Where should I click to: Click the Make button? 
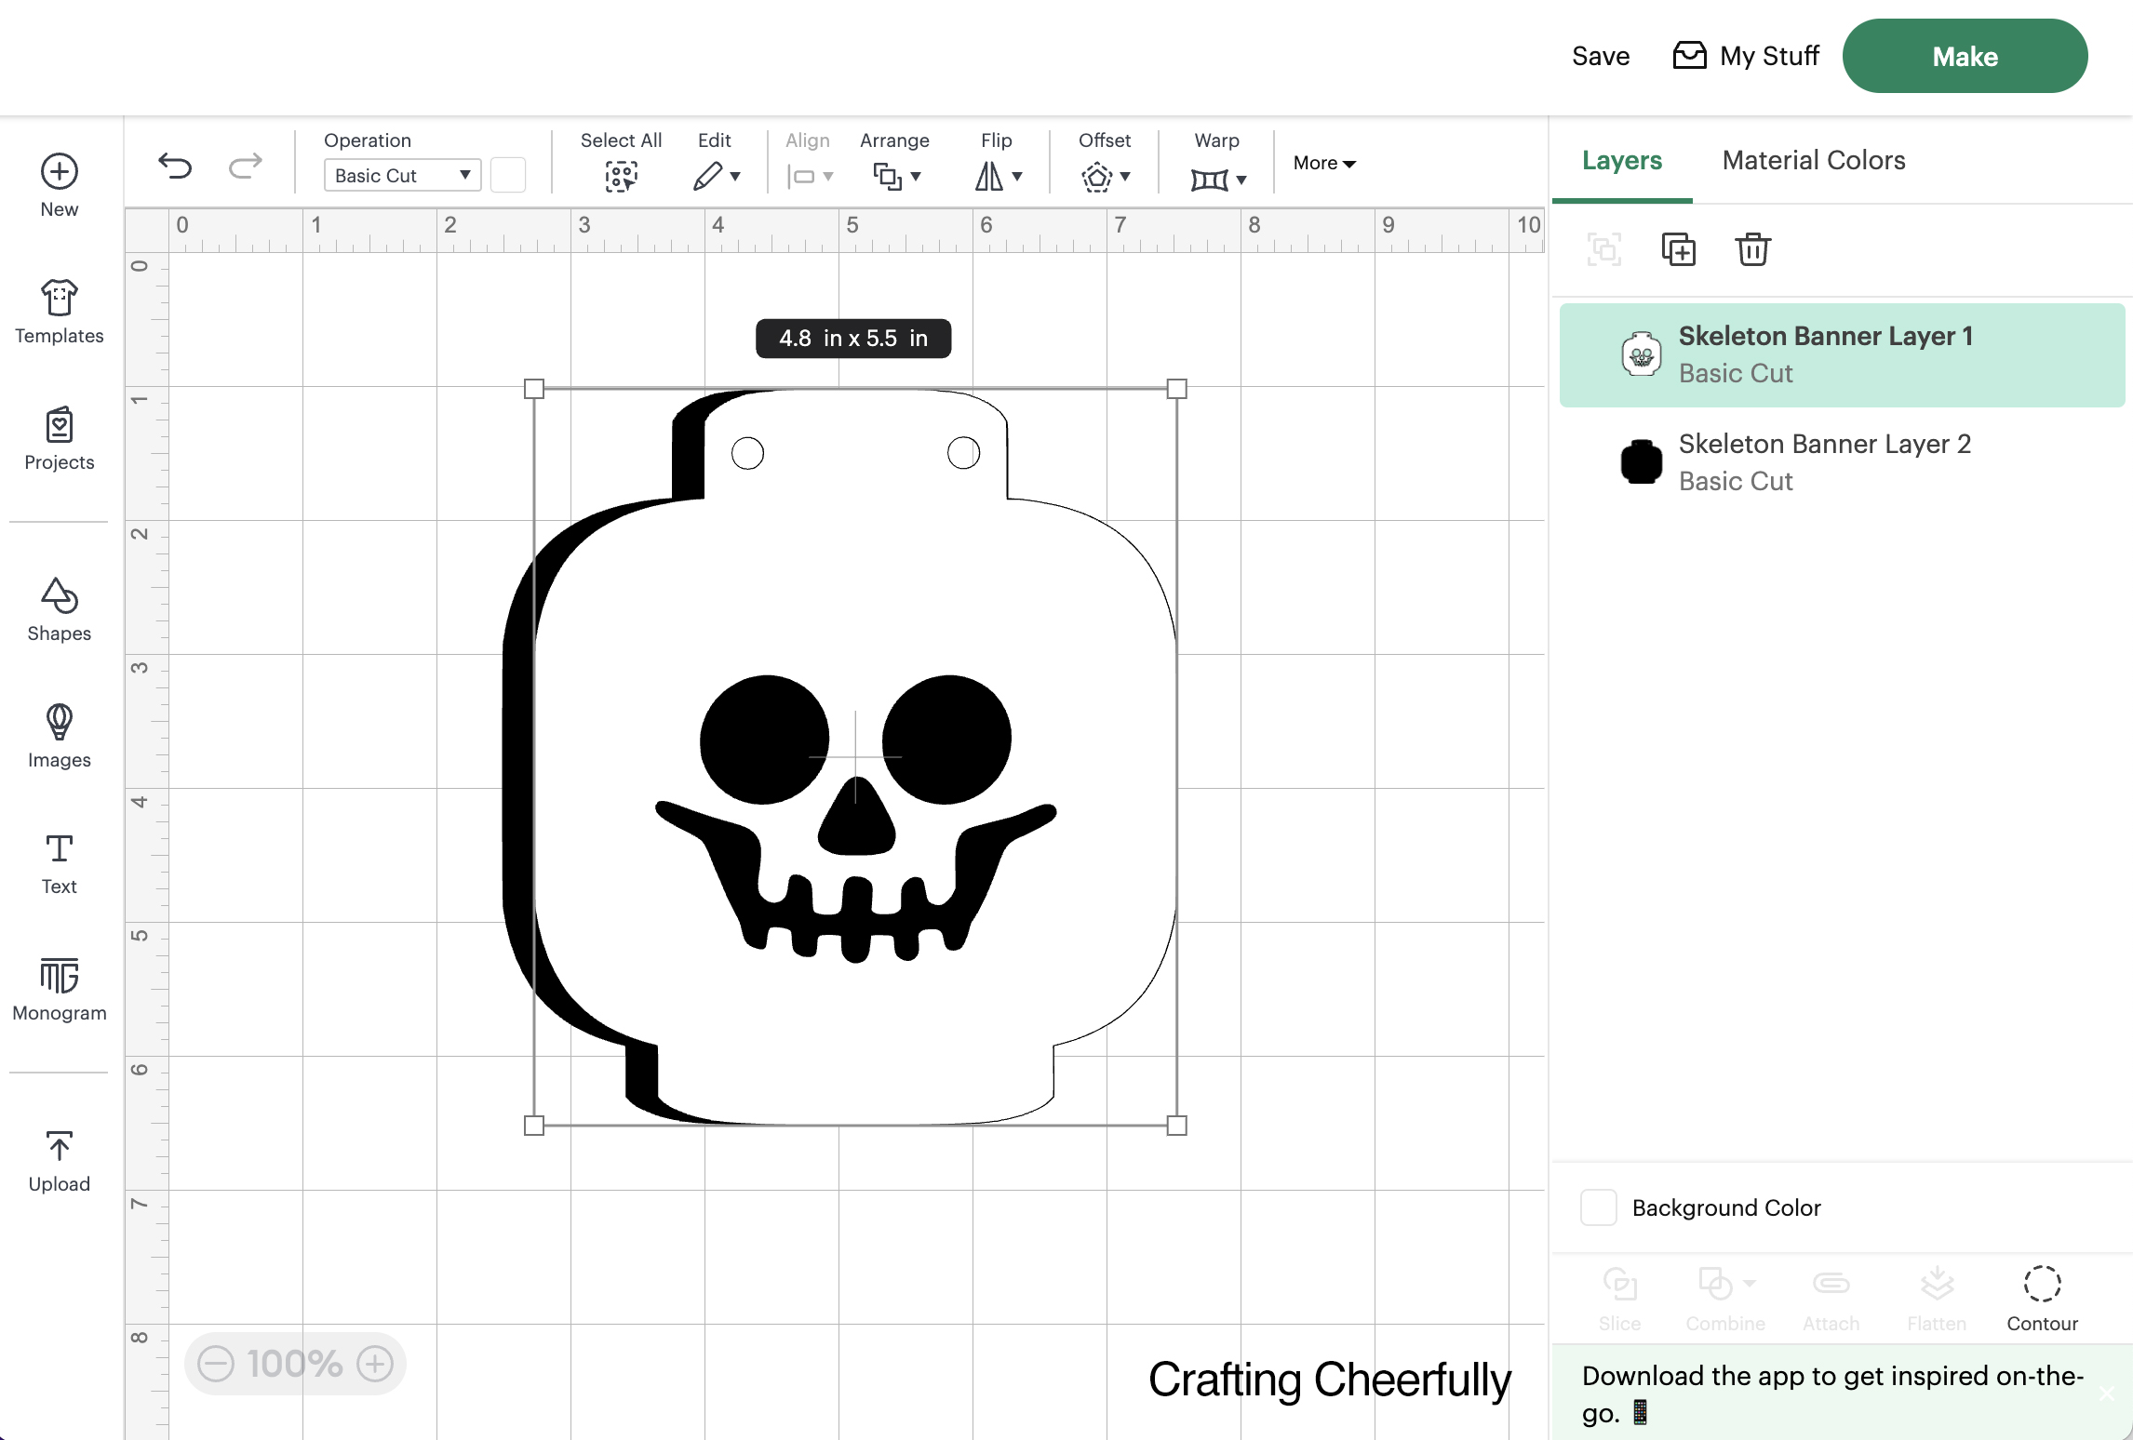click(x=1964, y=56)
